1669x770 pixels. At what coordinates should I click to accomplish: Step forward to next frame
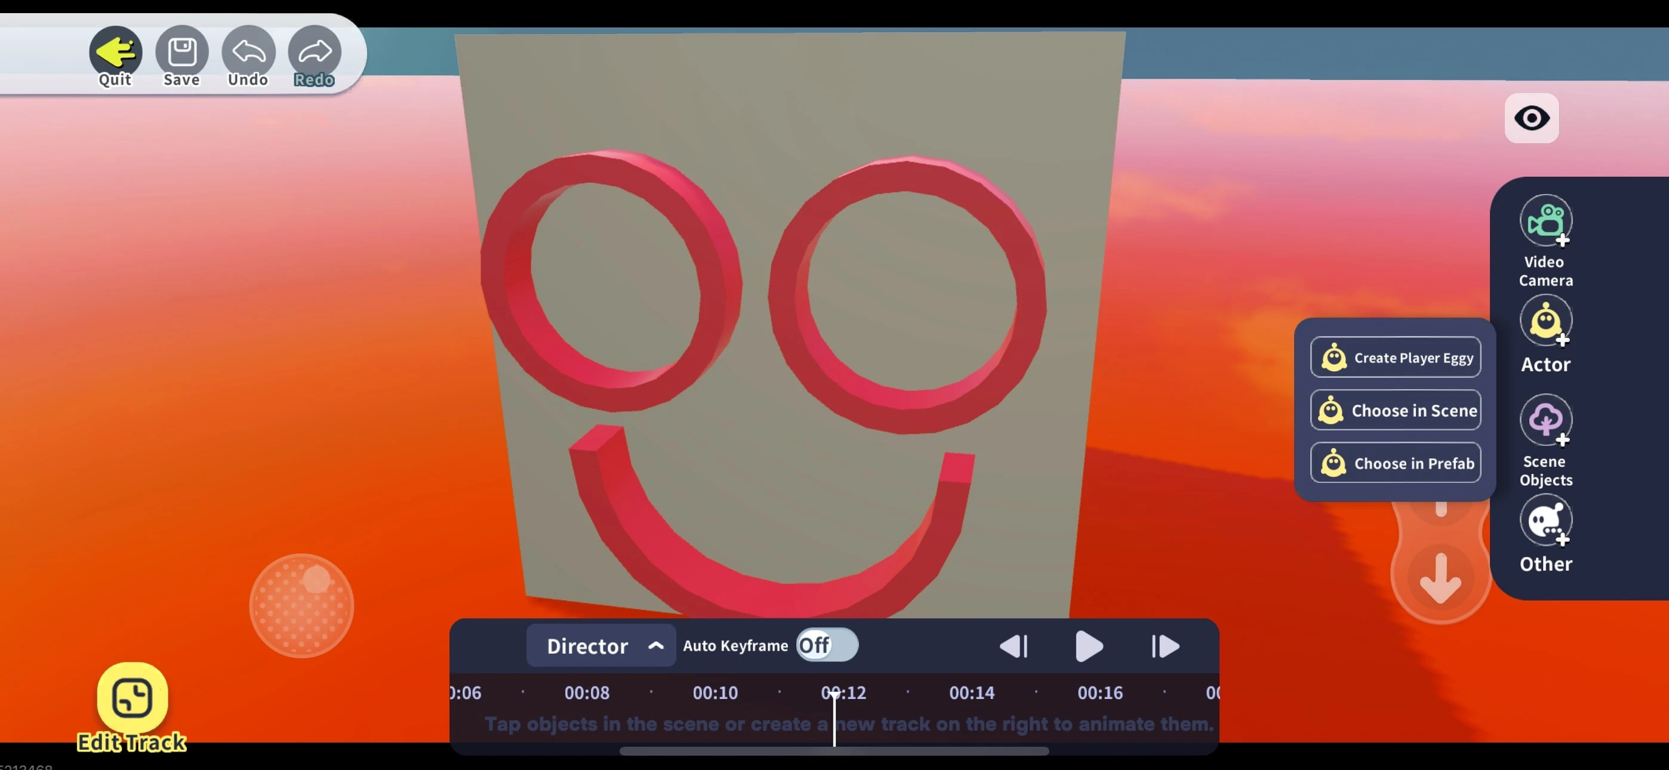[x=1165, y=646]
